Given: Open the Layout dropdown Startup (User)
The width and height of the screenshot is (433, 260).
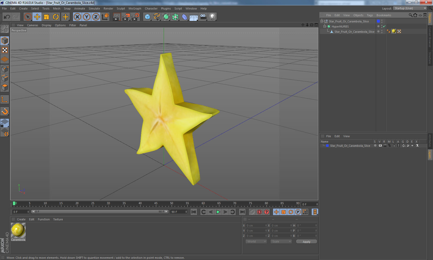Looking at the screenshot, I should [410, 8].
